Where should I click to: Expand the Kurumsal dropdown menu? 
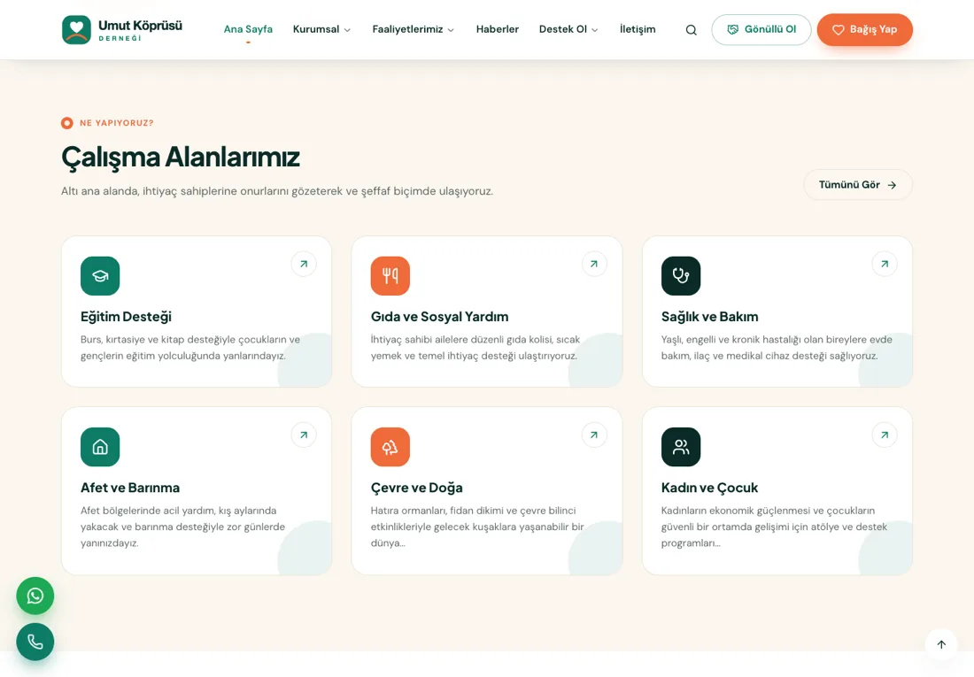click(321, 29)
